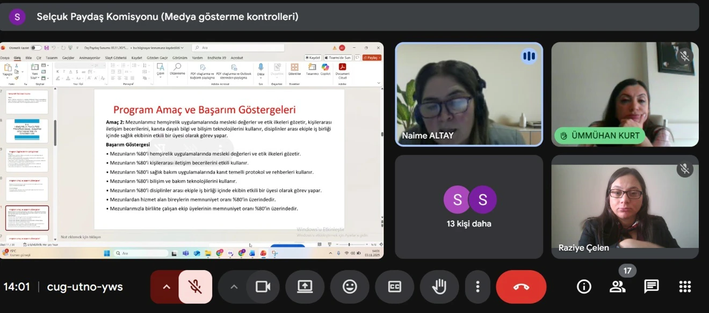Unmute the microphone button
The width and height of the screenshot is (709, 313).
[x=195, y=287]
